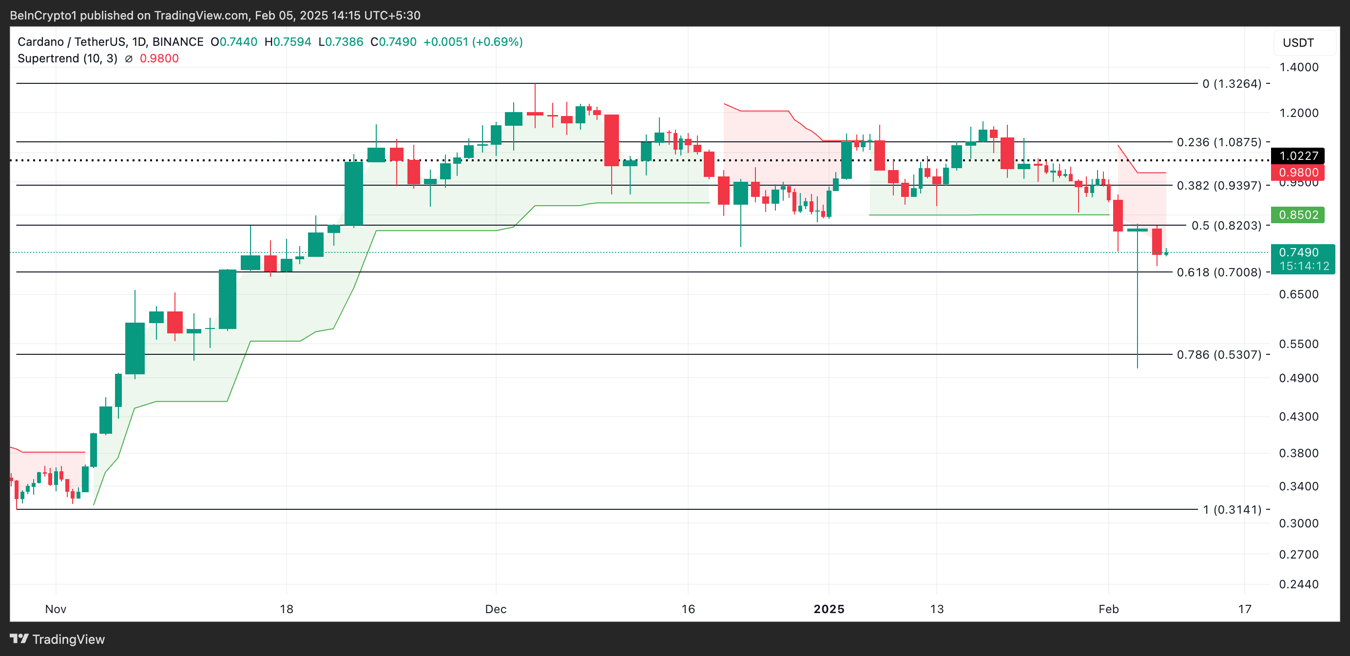Click the 0.786 (0.5307) Fibonacci level label
Image resolution: width=1350 pixels, height=656 pixels.
point(1218,355)
